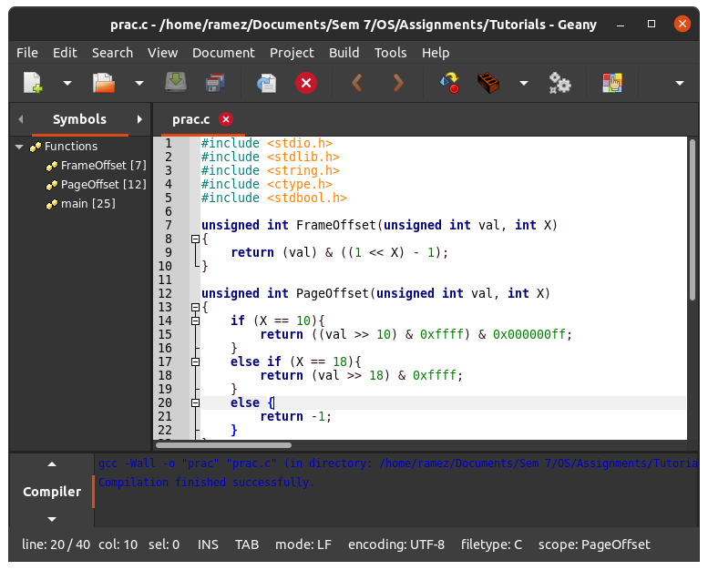708x570 pixels.
Task: Compile the current file
Action: point(449,84)
